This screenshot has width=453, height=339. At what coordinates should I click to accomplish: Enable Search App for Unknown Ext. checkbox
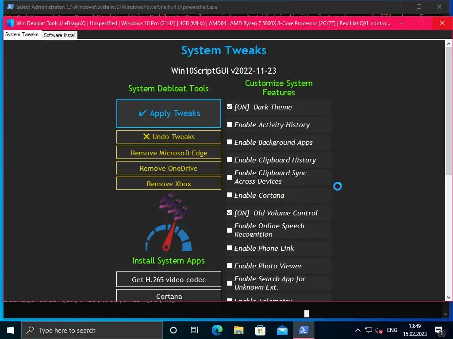(x=230, y=283)
